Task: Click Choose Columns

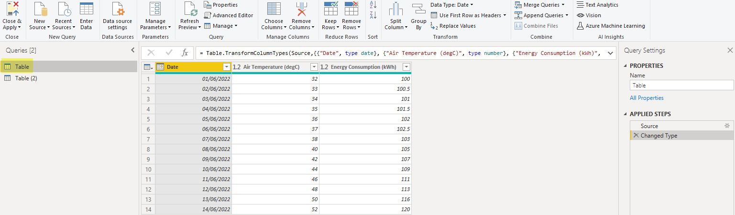Action: click(274, 16)
